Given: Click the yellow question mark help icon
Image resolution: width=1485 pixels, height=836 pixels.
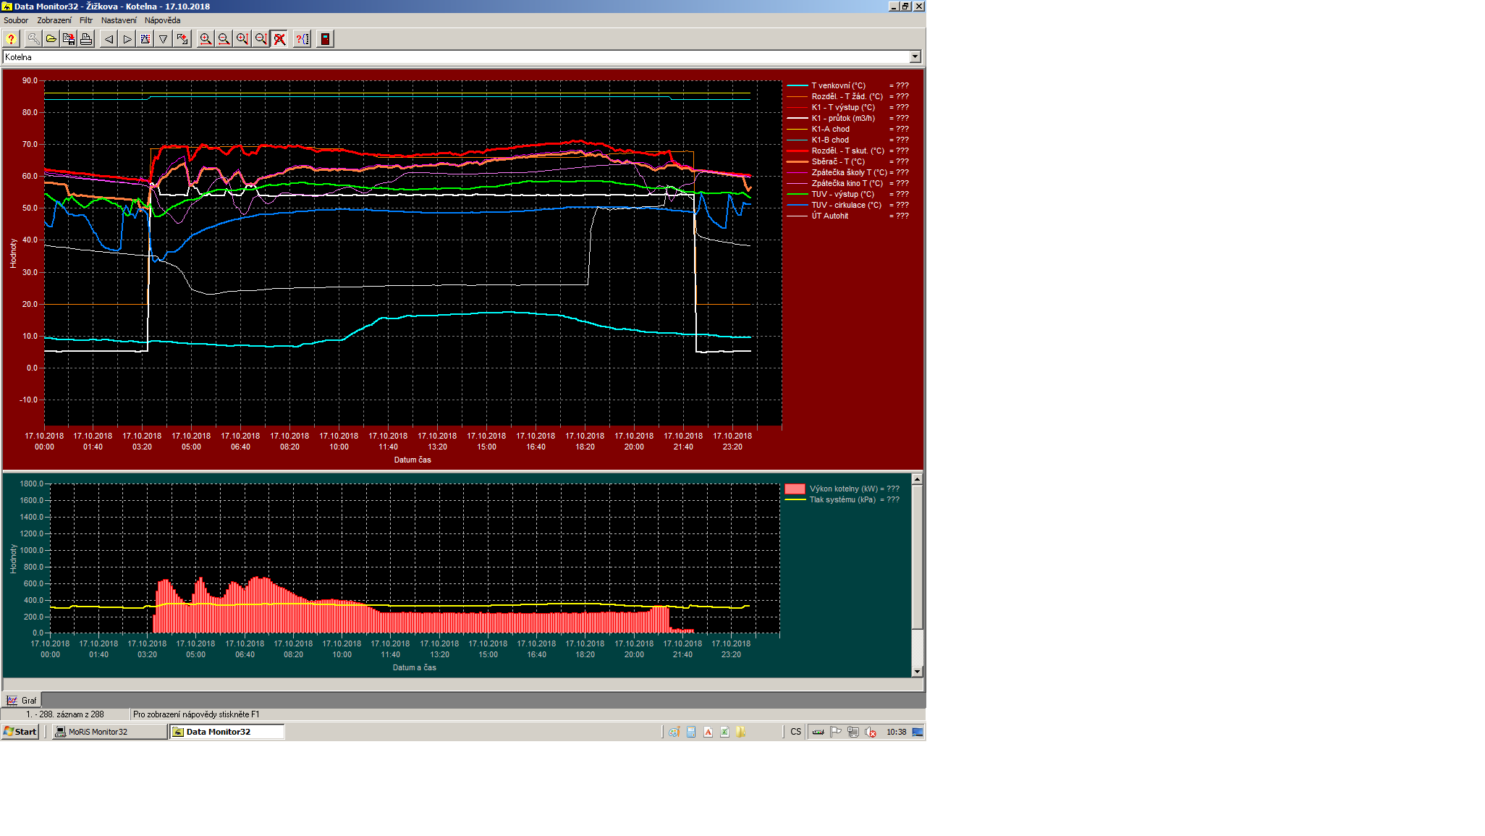Looking at the screenshot, I should [11, 39].
